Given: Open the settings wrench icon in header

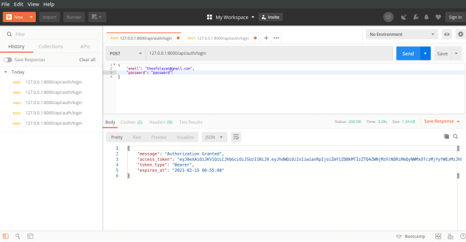Looking at the screenshot, I should [x=416, y=17].
